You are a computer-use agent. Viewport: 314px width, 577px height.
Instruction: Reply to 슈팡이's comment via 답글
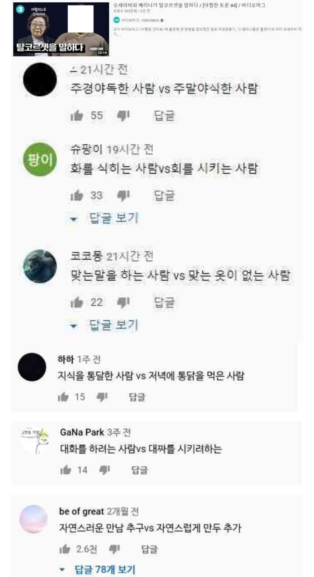point(164,195)
